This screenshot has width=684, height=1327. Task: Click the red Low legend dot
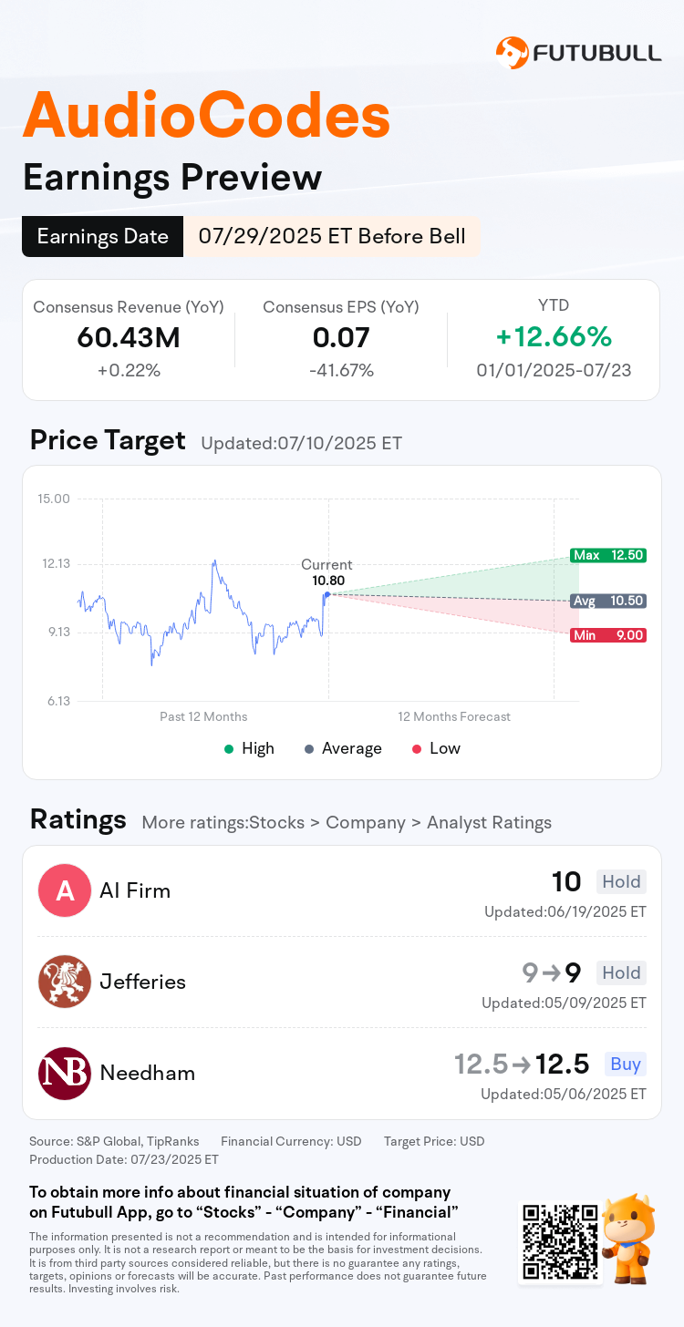(417, 748)
